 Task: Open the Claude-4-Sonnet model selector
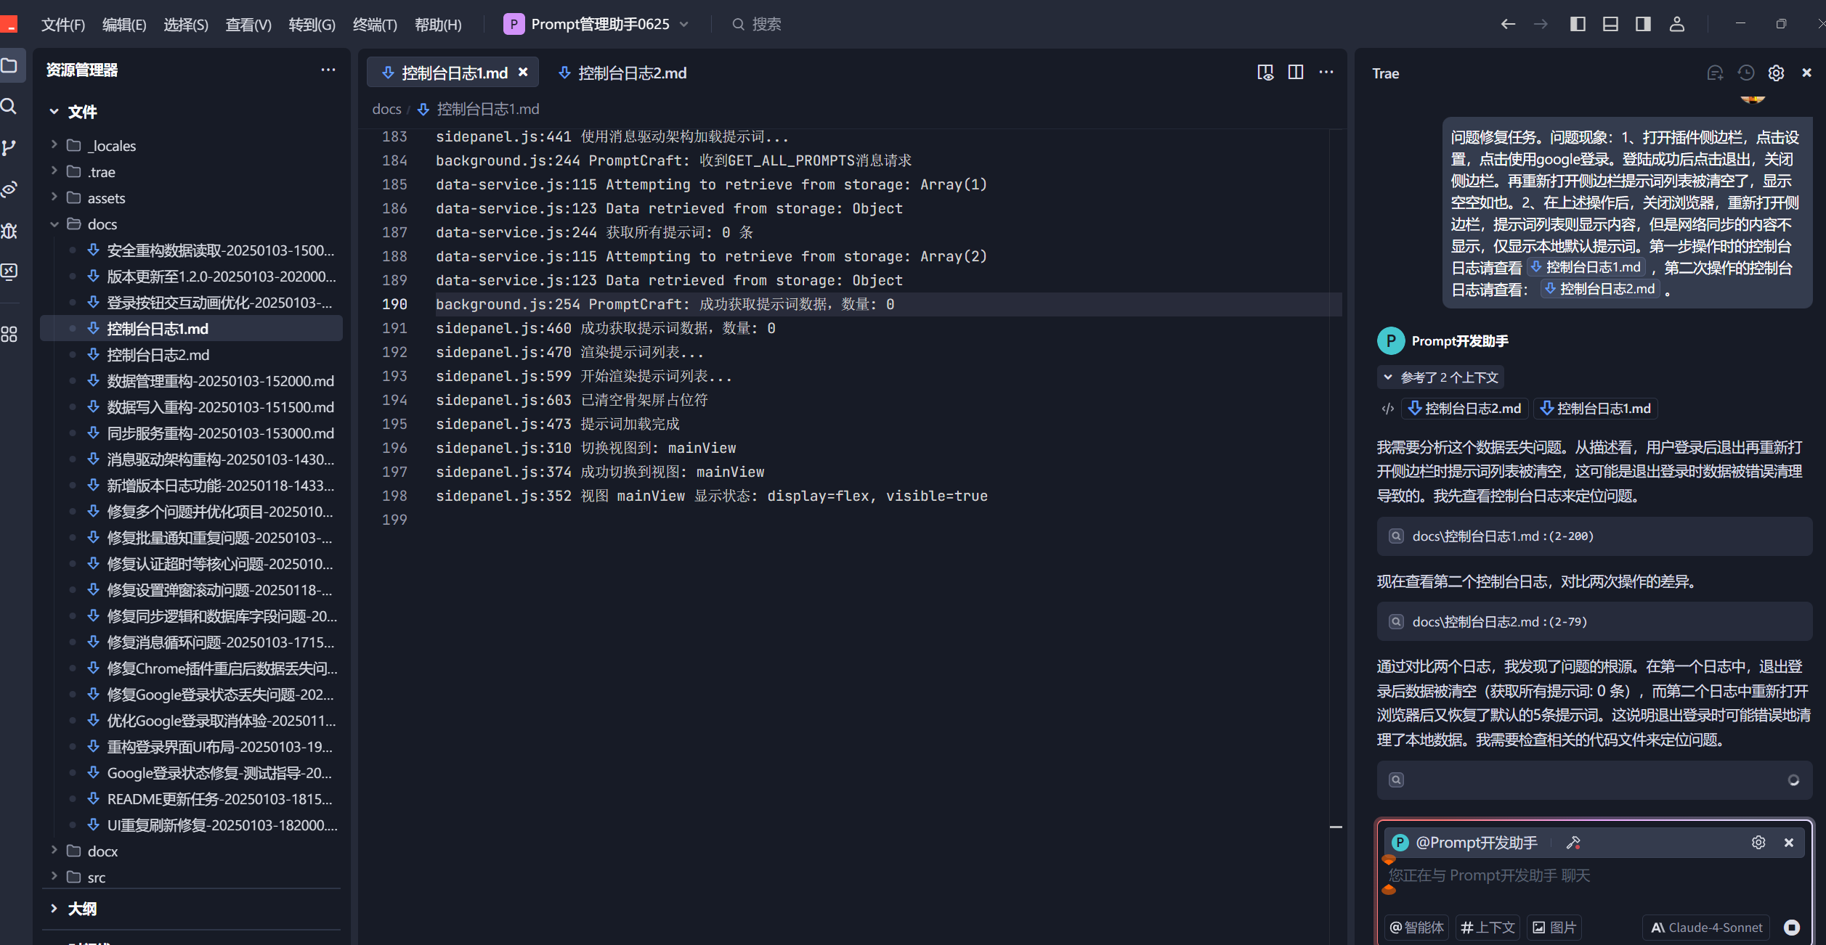tap(1706, 927)
